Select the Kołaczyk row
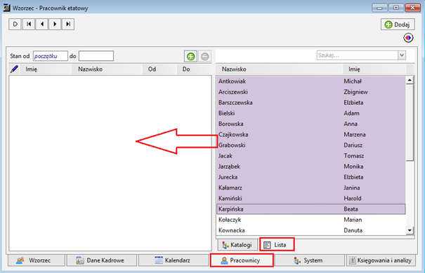This screenshot has height=273, width=425. pyautogui.click(x=311, y=220)
